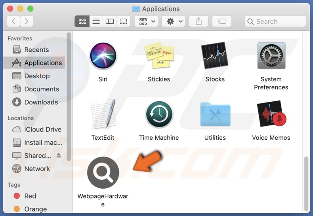Viewport: 313px width, 216px height.
Task: Open Downloads in the sidebar
Action: click(x=34, y=102)
